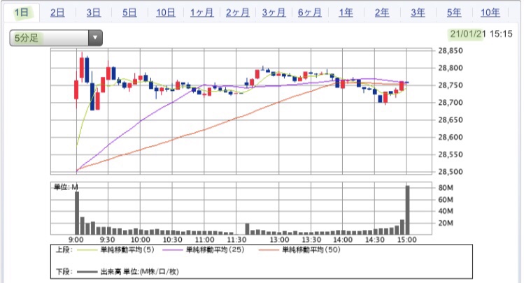This screenshot has height=283, width=524.
Task: Click the 11:30 time axis label
Action: point(236,240)
